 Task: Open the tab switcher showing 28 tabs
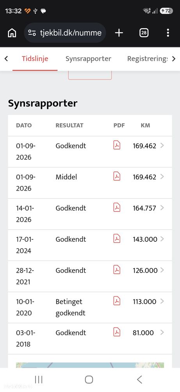point(144,33)
